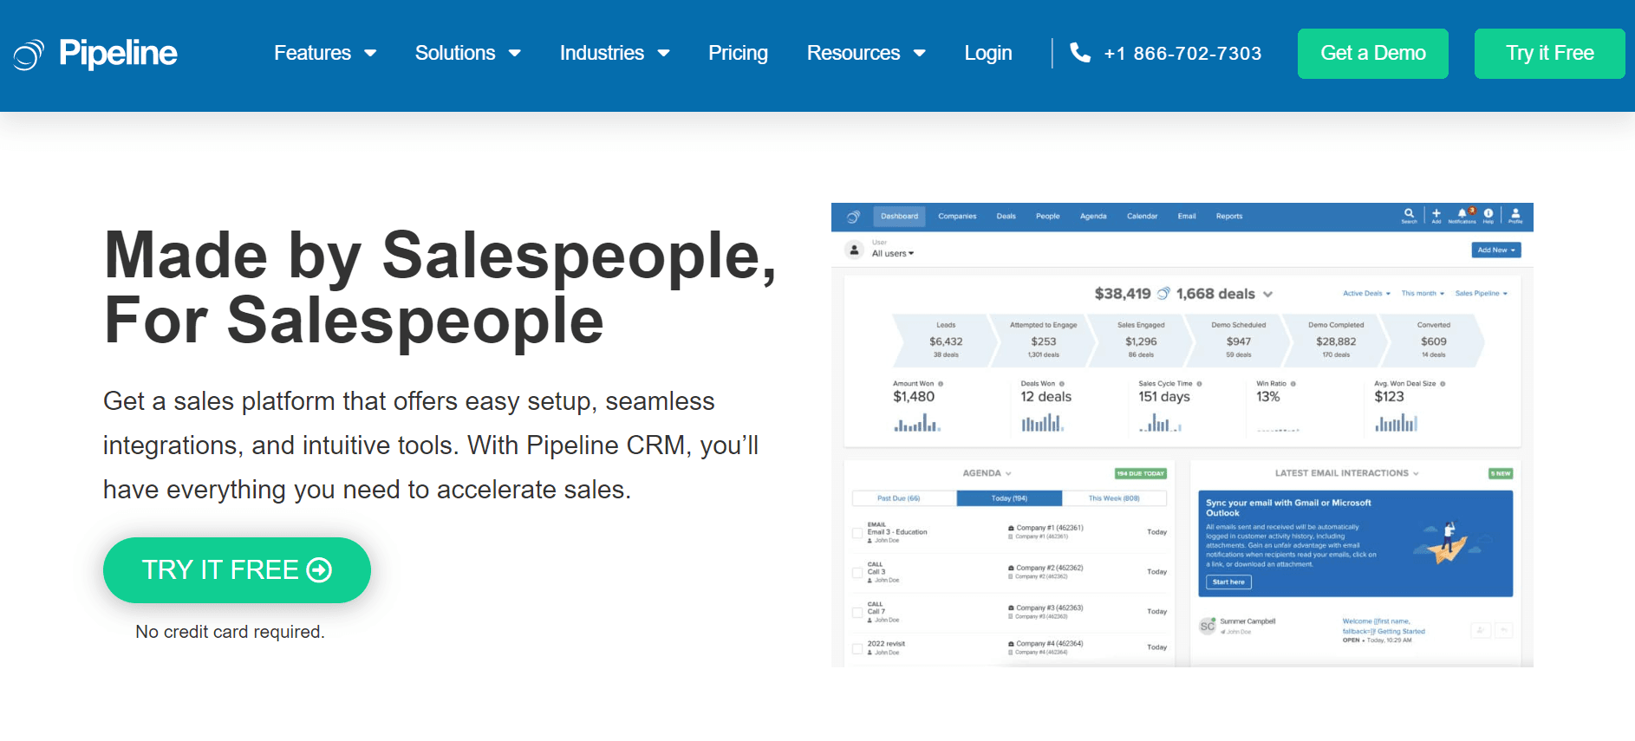This screenshot has width=1635, height=741.
Task: Click info icon beside Avg. Won Deal Size
Action: tap(1443, 384)
